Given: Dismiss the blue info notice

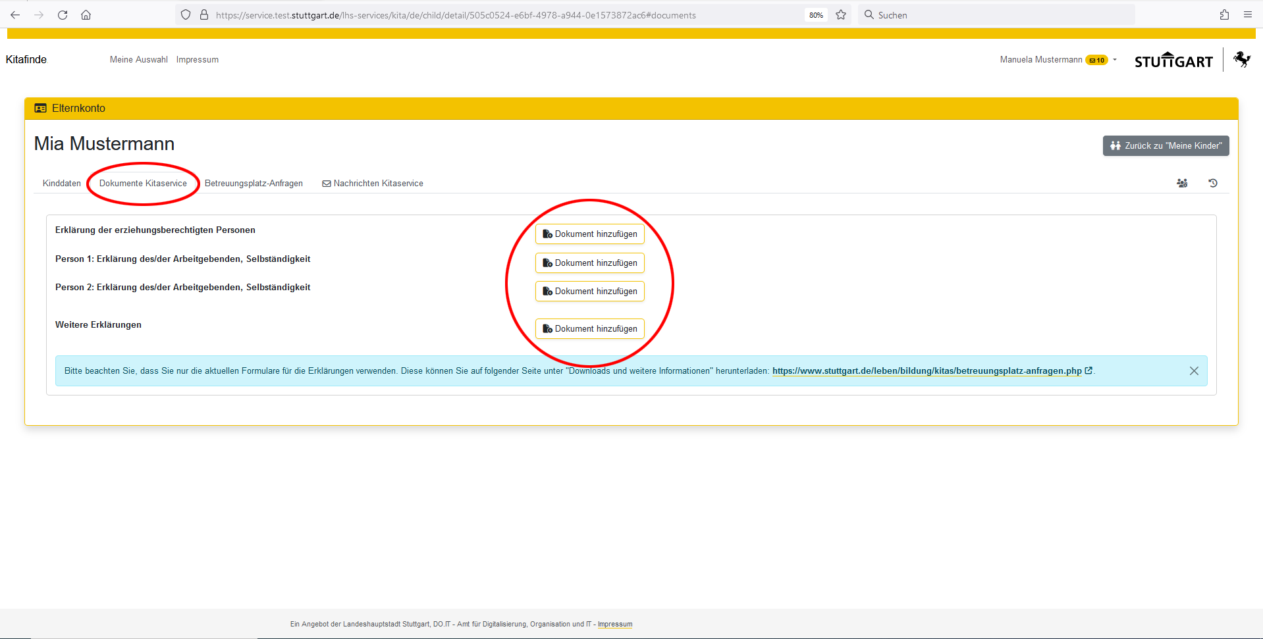Looking at the screenshot, I should click(x=1193, y=371).
